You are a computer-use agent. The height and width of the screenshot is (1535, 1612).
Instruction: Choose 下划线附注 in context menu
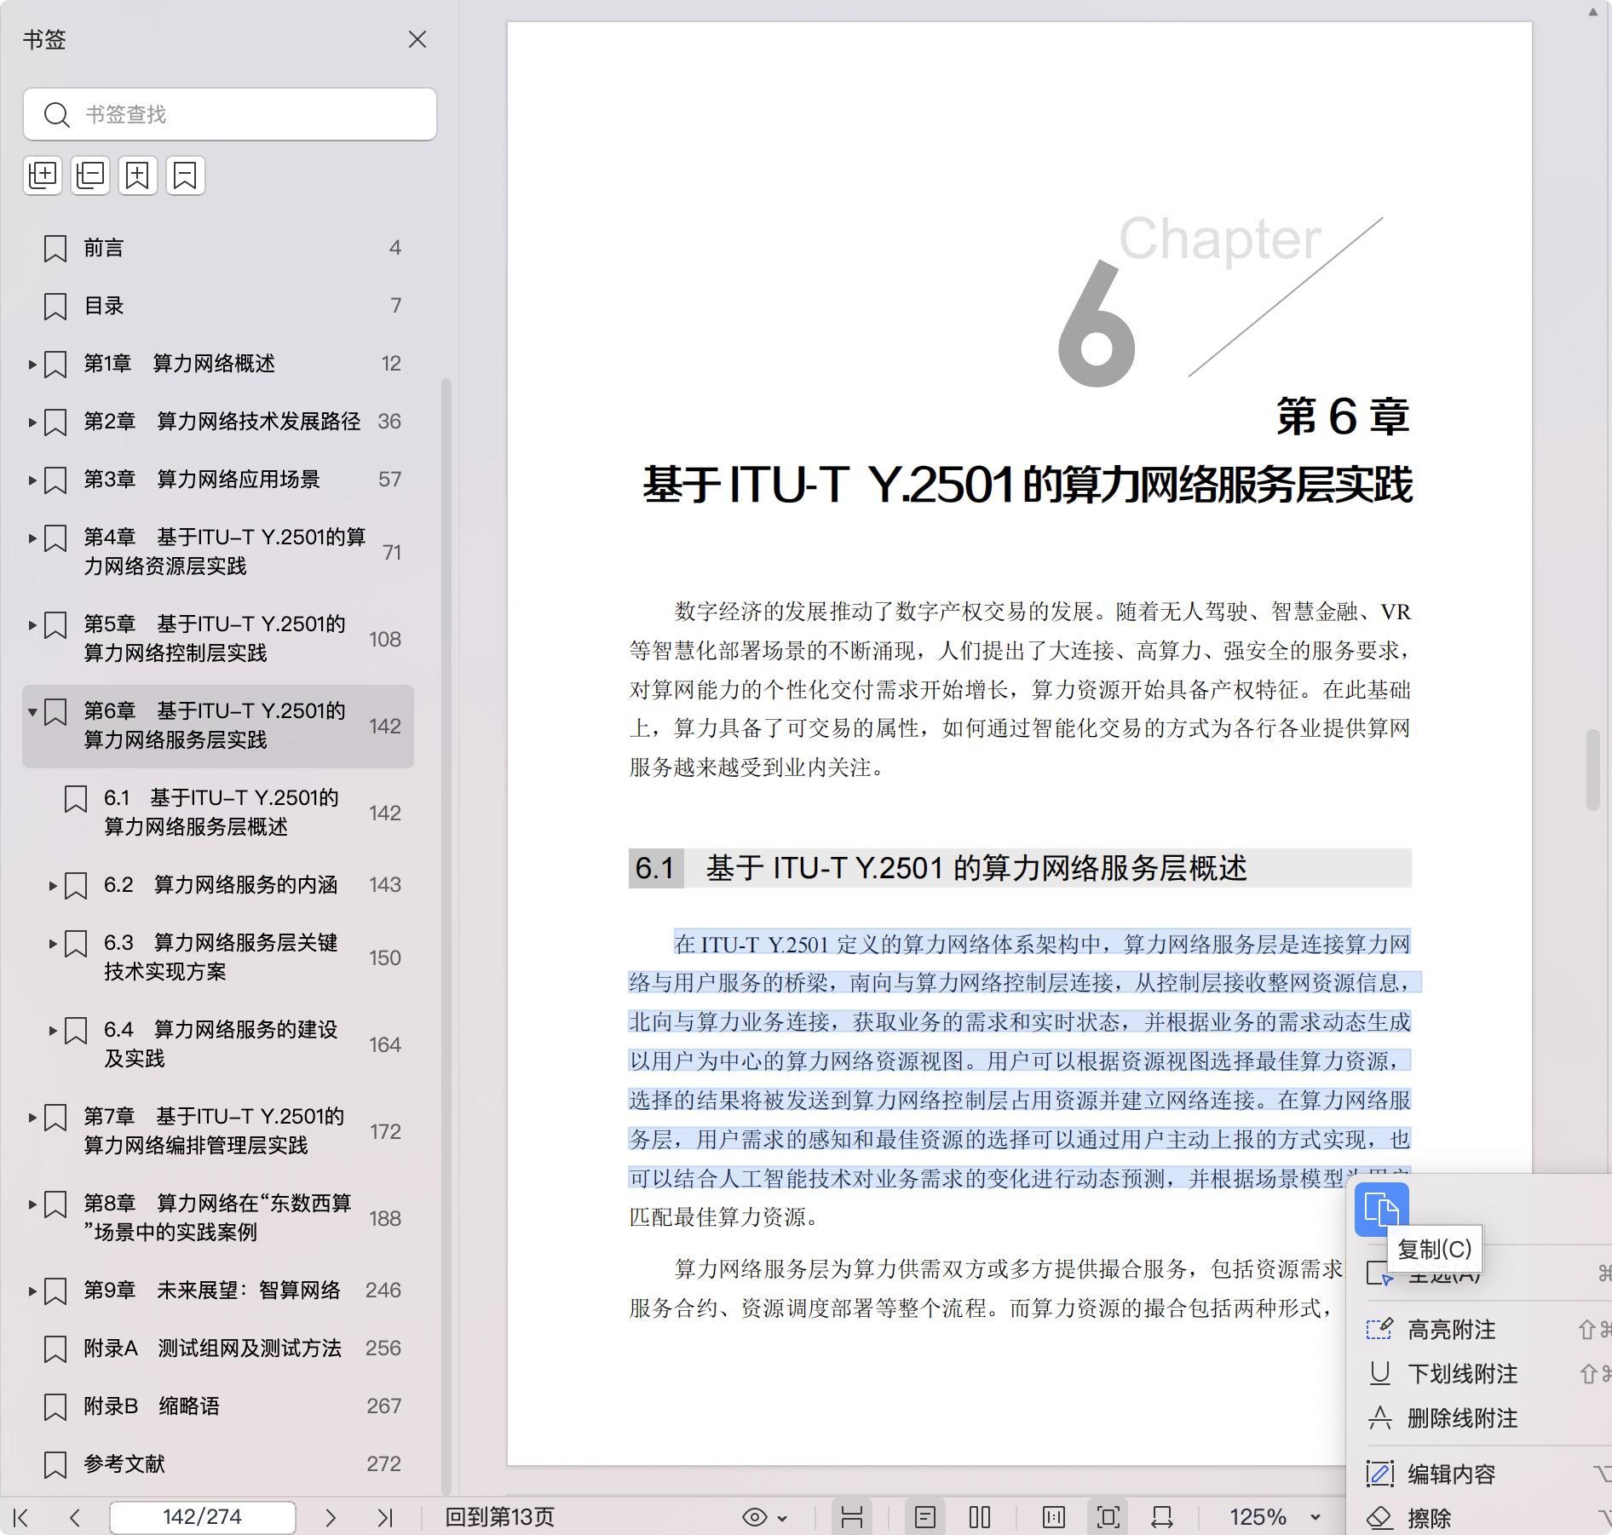click(1462, 1374)
